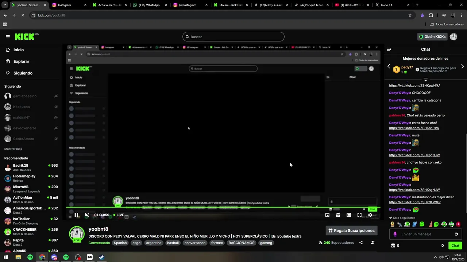This screenshot has width=467, height=262.
Task: Send message with Chat button
Action: pyautogui.click(x=455, y=246)
